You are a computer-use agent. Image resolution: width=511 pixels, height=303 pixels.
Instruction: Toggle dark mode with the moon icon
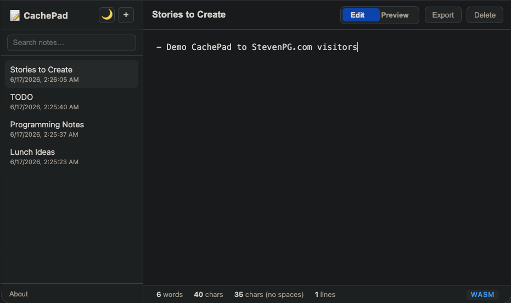tap(106, 15)
